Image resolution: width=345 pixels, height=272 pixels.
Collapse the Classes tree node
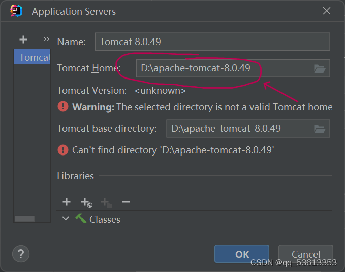click(x=66, y=219)
